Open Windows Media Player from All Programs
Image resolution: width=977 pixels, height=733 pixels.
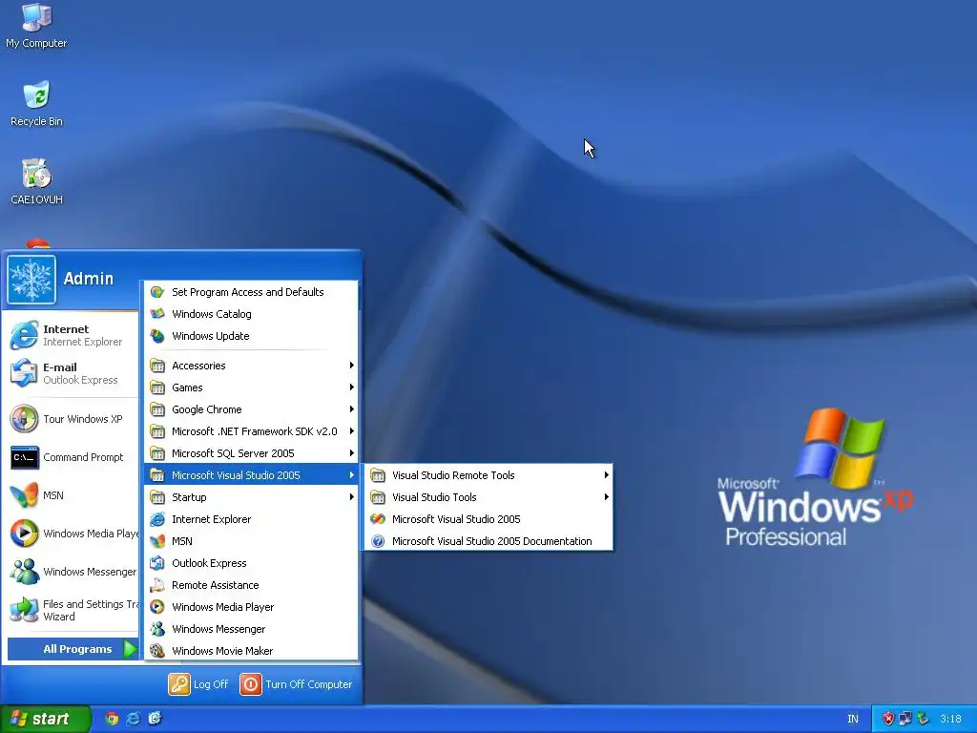point(251,607)
